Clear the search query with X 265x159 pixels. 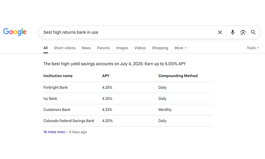click(x=220, y=32)
